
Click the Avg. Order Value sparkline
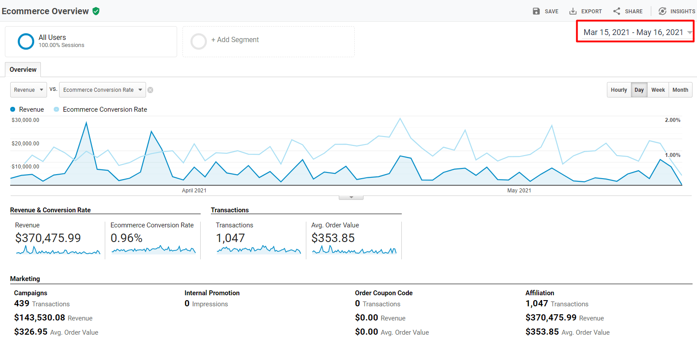[354, 251]
